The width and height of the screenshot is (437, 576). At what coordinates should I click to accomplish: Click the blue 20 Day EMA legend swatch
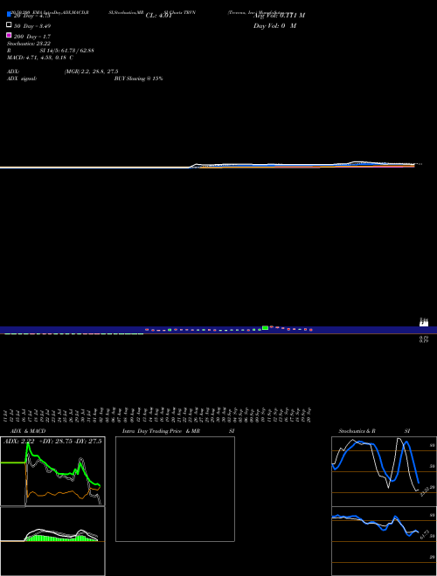[9, 15]
